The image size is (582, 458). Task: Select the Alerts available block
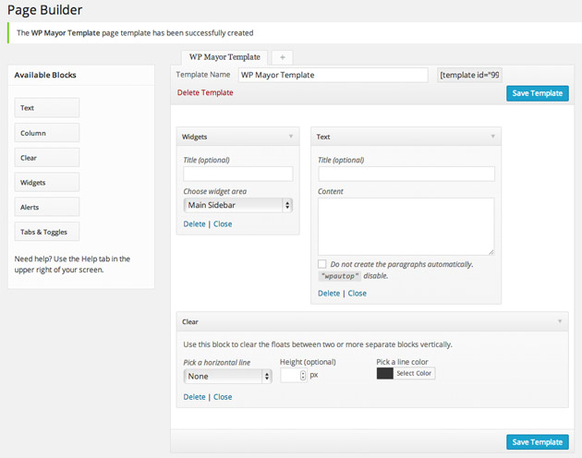[x=47, y=207]
